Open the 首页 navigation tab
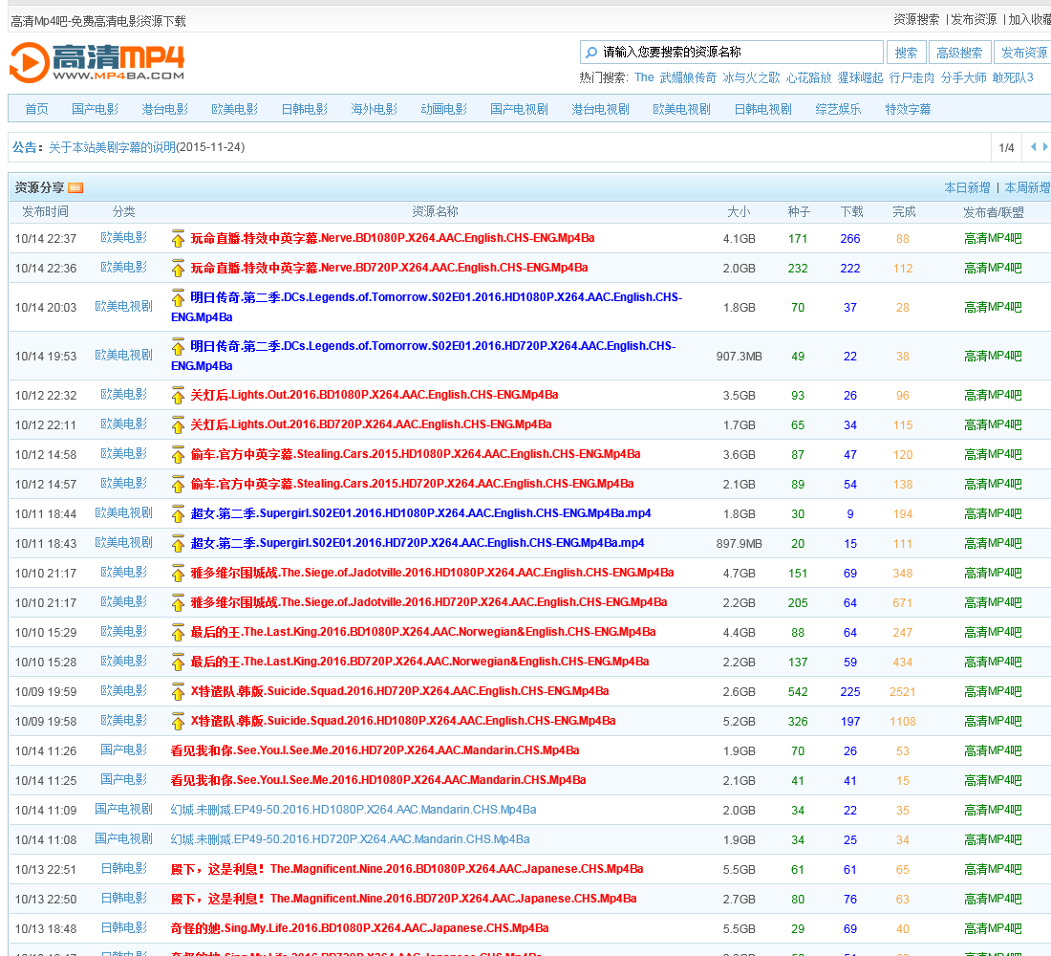Image resolution: width=1051 pixels, height=956 pixels. (x=37, y=109)
